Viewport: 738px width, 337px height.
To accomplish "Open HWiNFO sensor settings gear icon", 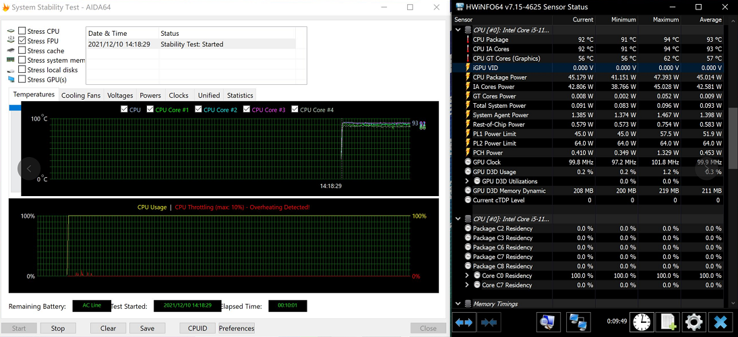I will [x=694, y=322].
